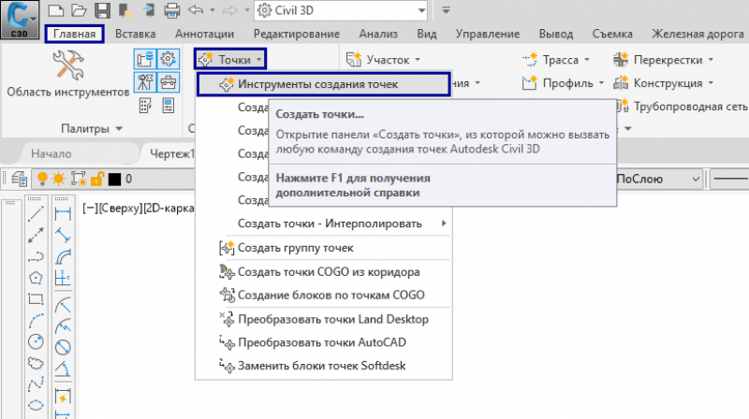Click the Open file folder icon
749x419 pixels.
tap(79, 10)
